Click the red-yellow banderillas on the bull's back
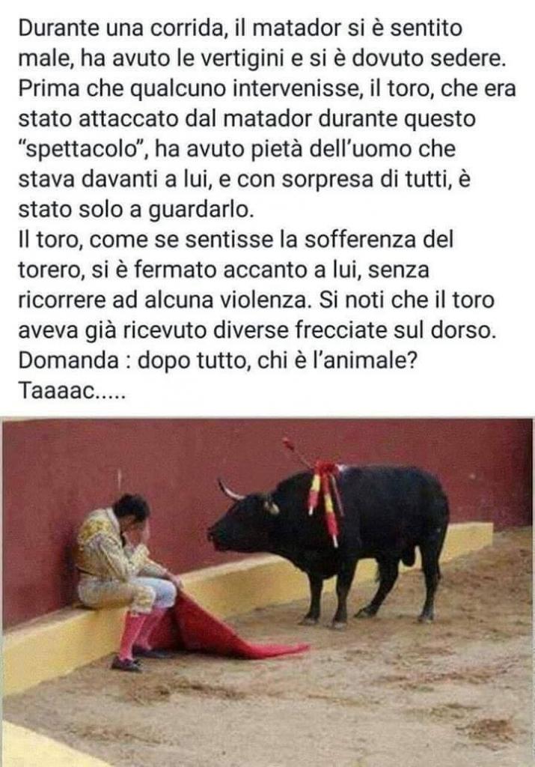 pos(325,494)
